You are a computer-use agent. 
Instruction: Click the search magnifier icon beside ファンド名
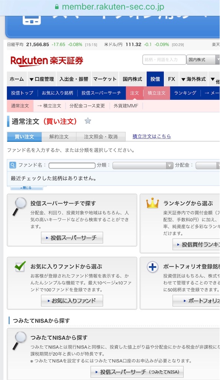13,165
